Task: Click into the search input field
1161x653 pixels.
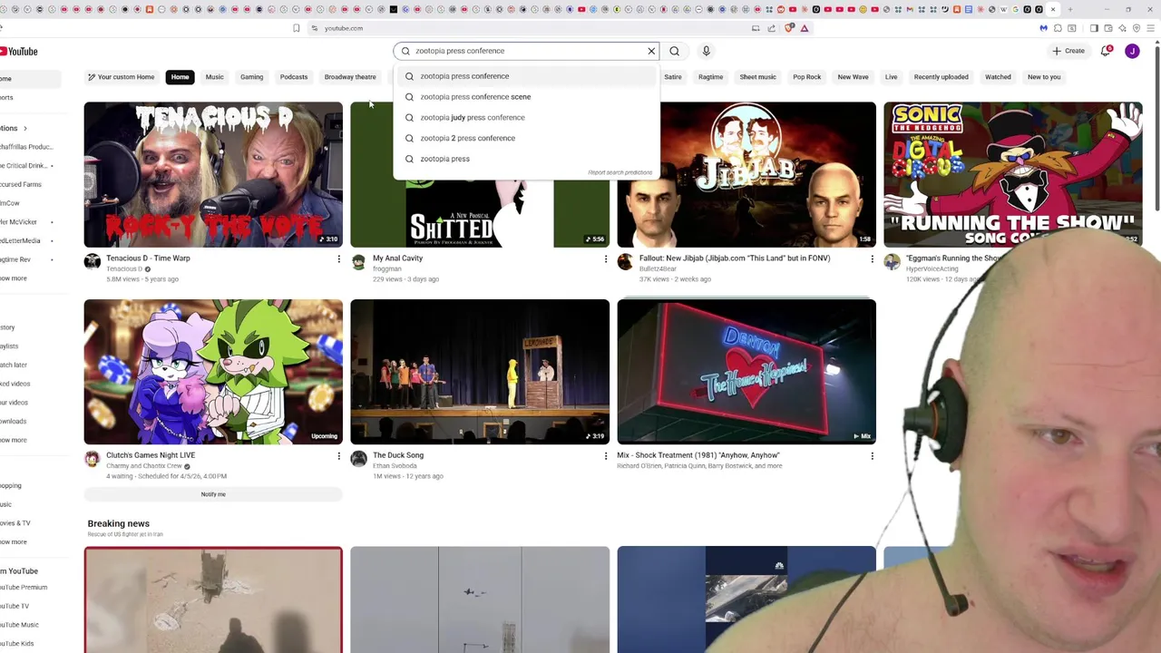Action: tap(526, 51)
